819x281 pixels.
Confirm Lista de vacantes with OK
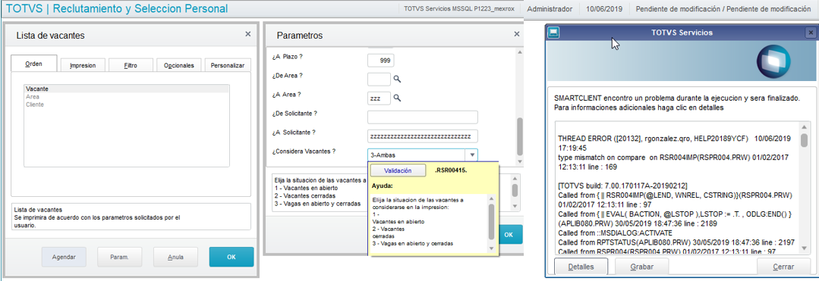tap(232, 257)
